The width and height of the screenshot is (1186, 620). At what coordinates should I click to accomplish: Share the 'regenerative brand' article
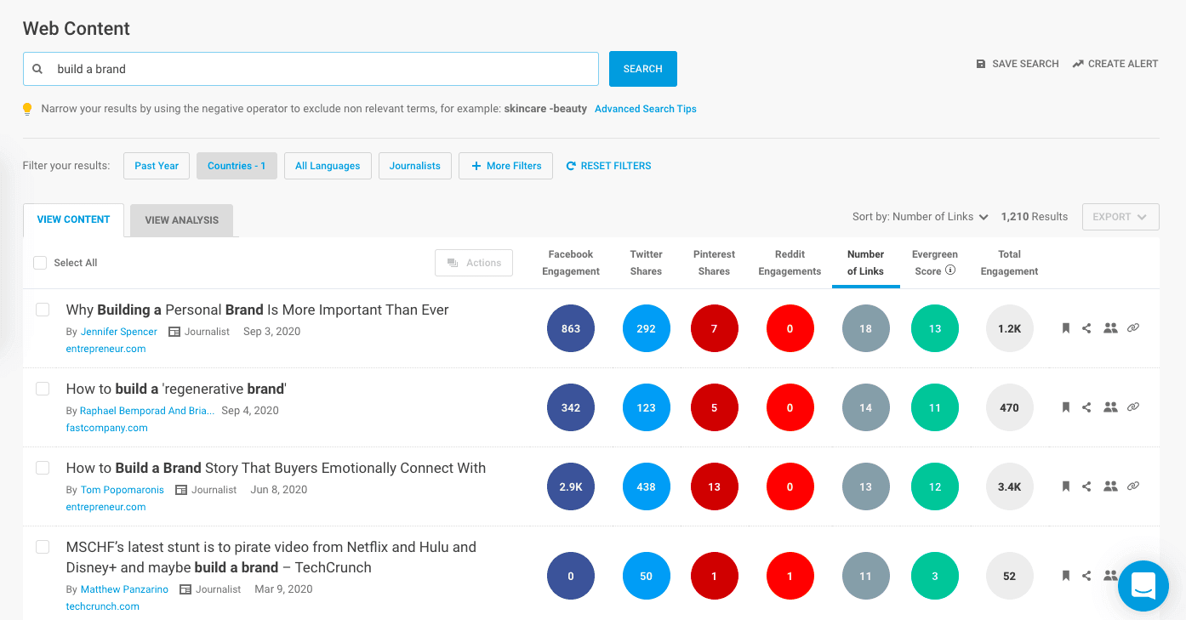(1086, 407)
